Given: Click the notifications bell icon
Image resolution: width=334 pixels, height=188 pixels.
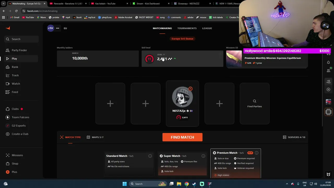Looking at the screenshot, I should (328, 62).
